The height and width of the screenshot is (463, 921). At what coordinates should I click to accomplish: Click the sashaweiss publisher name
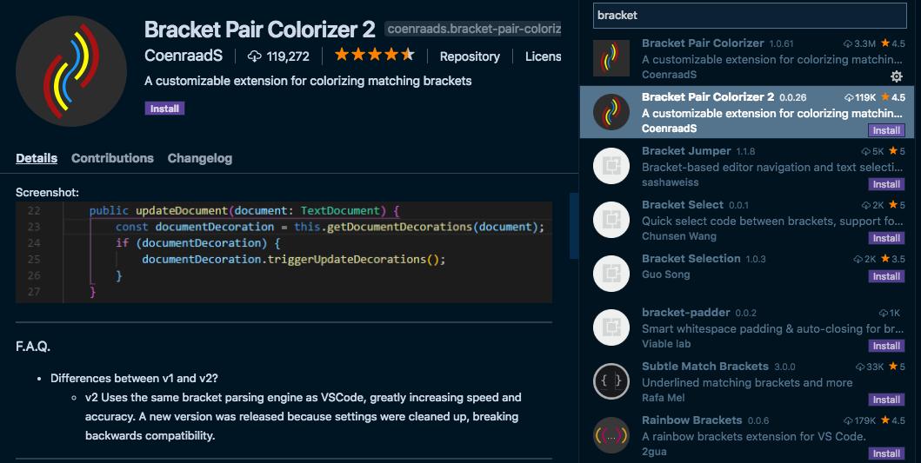coord(671,182)
